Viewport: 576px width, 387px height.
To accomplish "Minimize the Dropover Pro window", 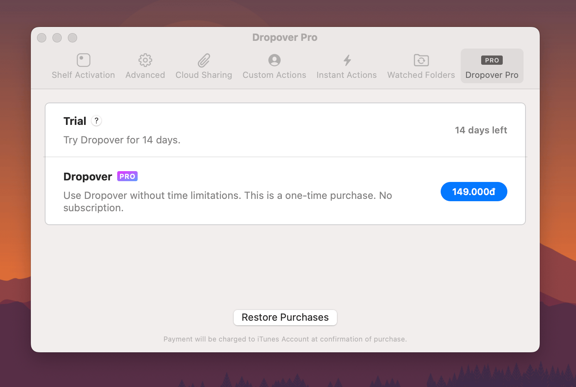I will (57, 38).
